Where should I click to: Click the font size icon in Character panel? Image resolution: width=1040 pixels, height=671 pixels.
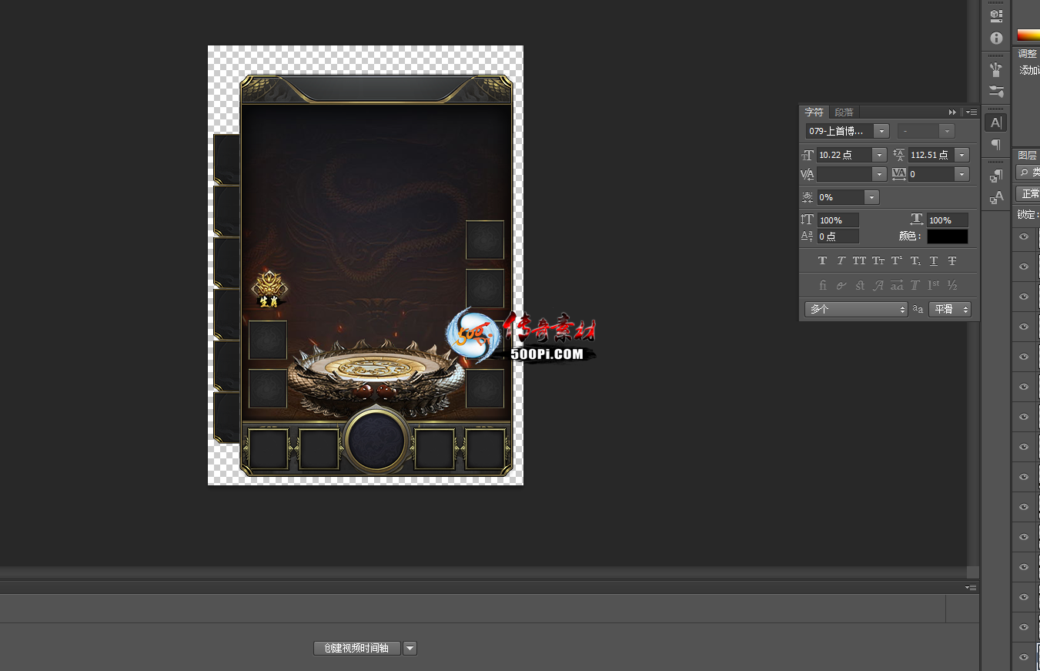808,155
